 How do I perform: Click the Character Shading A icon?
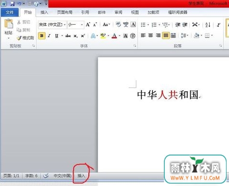click(x=125, y=36)
